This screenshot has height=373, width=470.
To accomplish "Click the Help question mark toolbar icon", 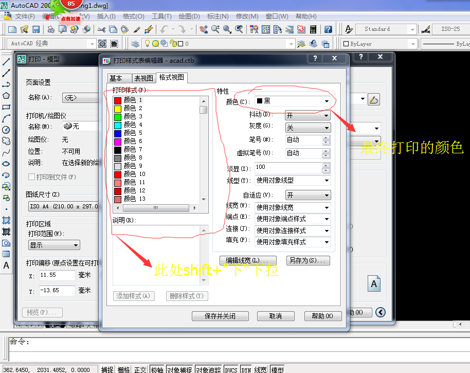I will [x=328, y=29].
